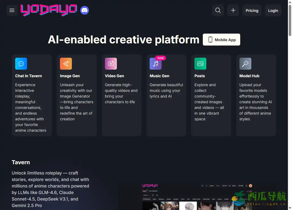Click the Music Gen note icon

pos(155,63)
